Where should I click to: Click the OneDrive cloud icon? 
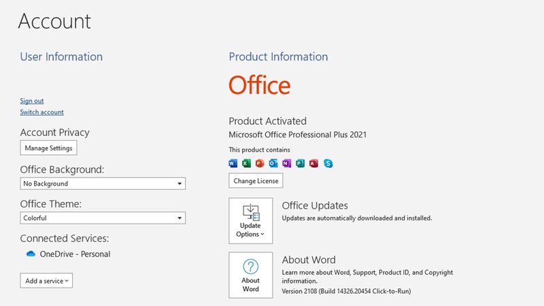(31, 254)
